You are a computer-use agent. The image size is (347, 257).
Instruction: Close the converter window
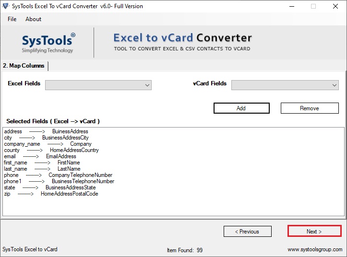335,6
